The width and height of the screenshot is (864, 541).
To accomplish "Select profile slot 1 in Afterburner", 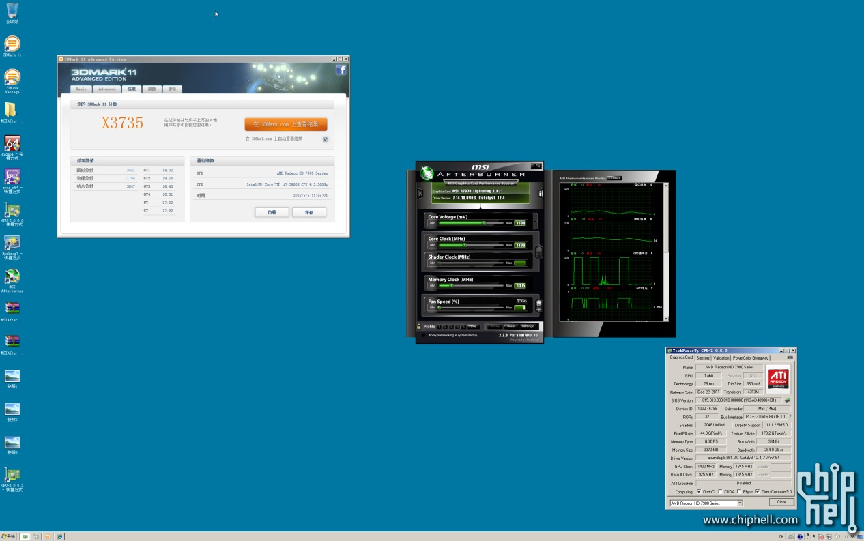I will tap(439, 327).
